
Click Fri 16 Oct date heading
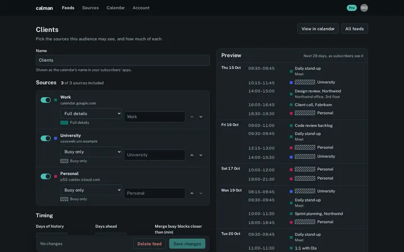(x=230, y=125)
